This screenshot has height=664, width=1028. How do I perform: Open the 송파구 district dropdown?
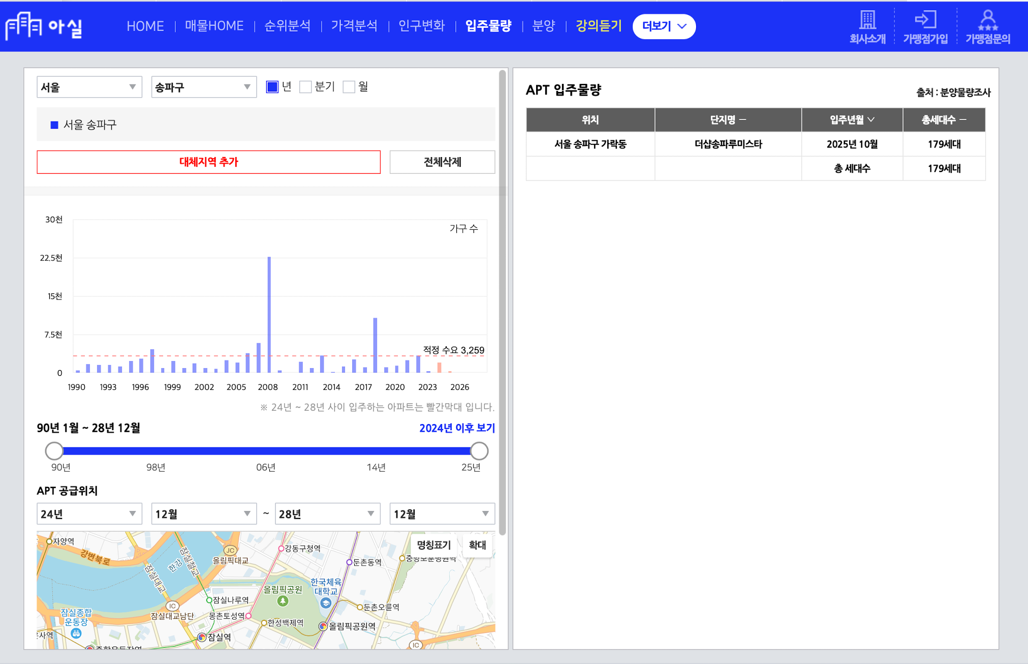[x=203, y=87]
